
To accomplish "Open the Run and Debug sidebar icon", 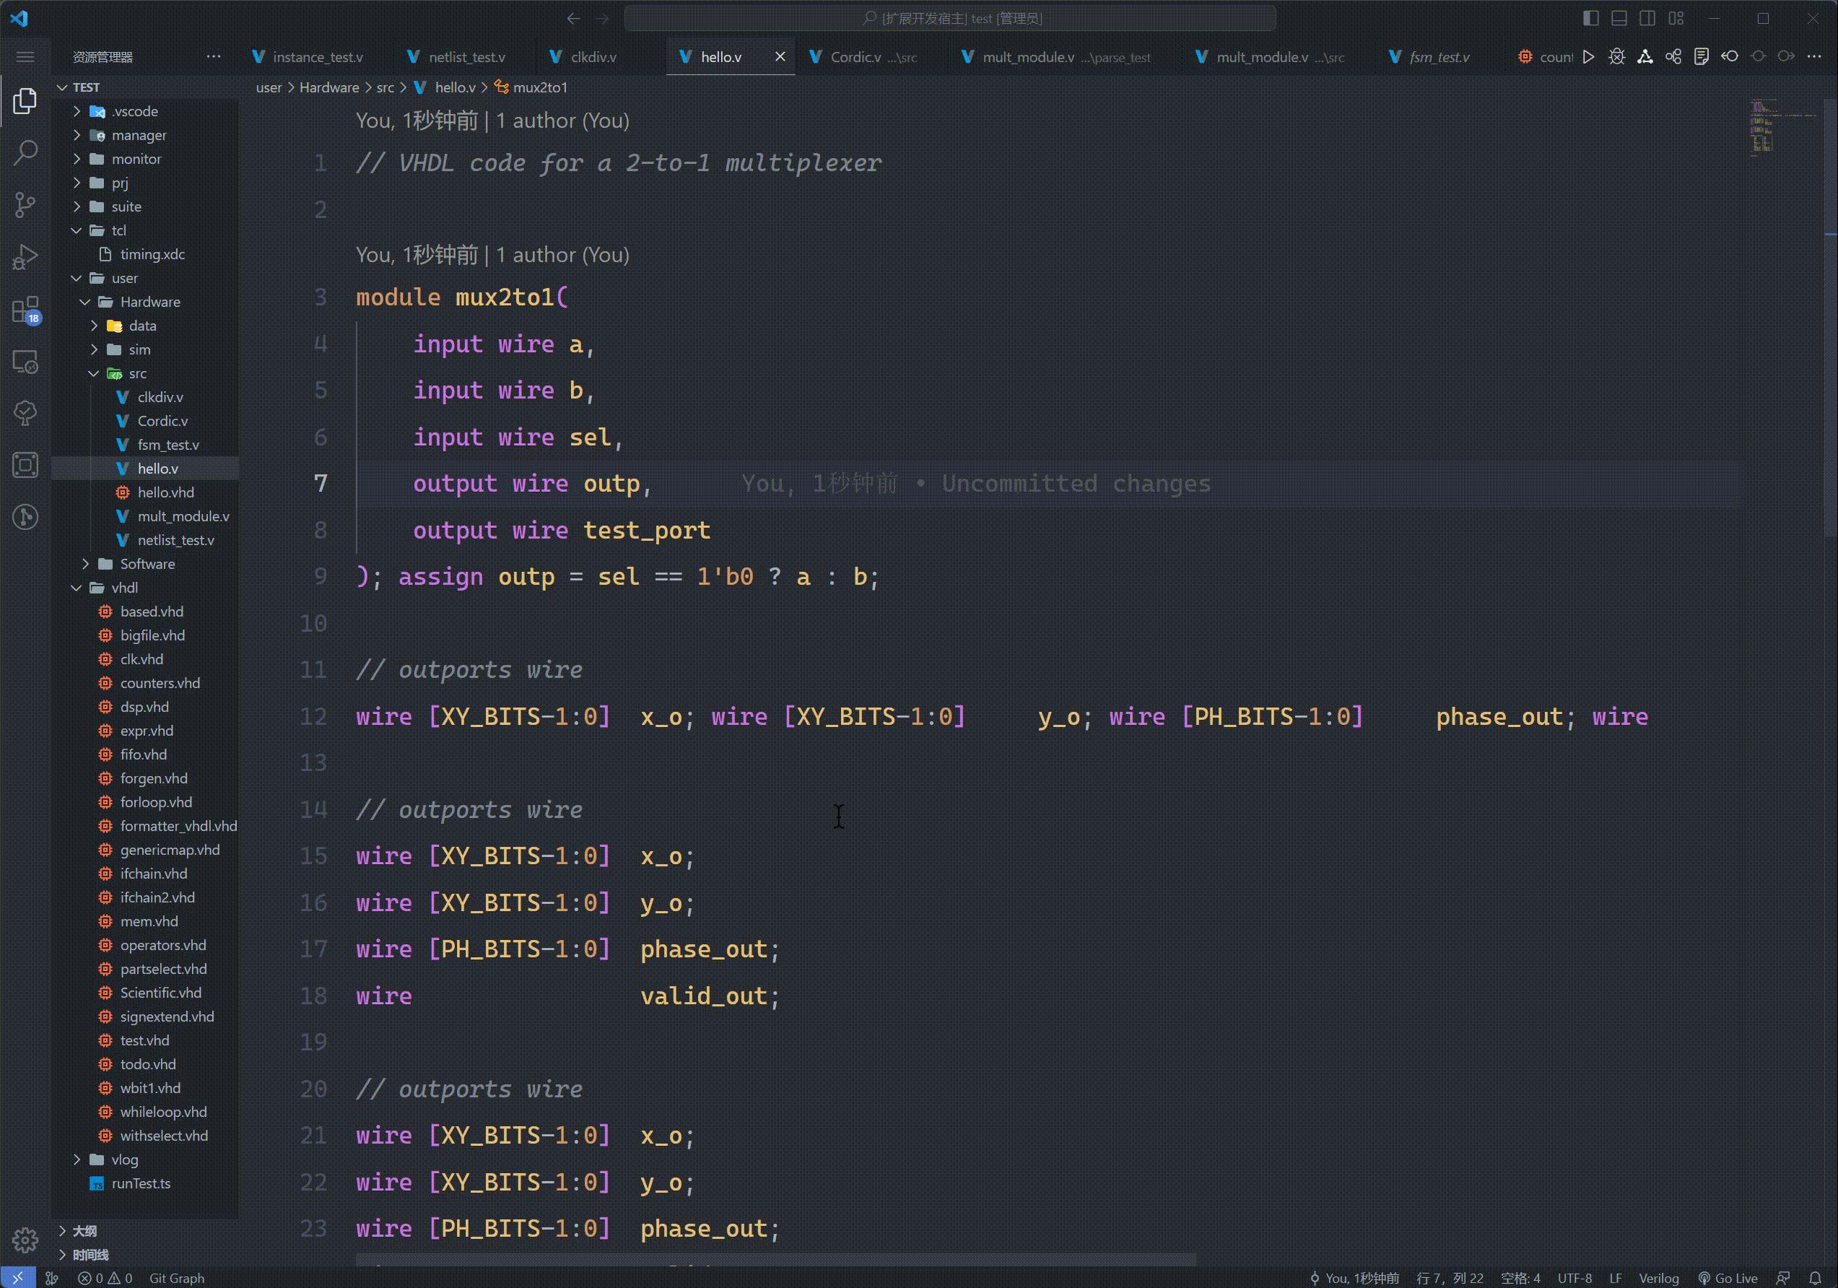I will pyautogui.click(x=25, y=256).
